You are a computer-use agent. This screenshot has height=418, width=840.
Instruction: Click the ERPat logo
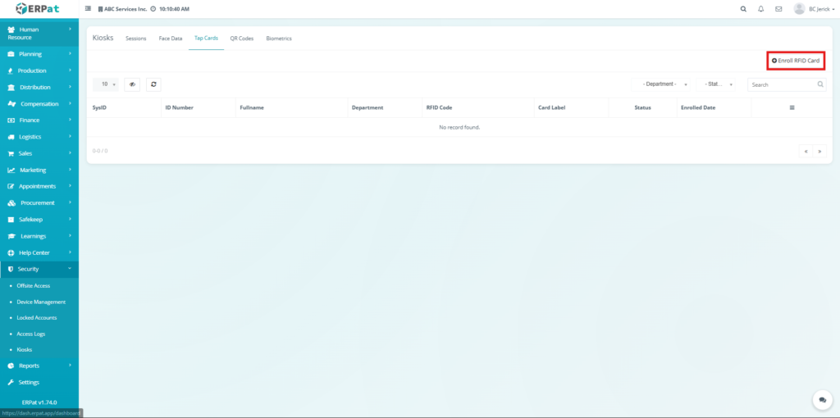point(39,9)
